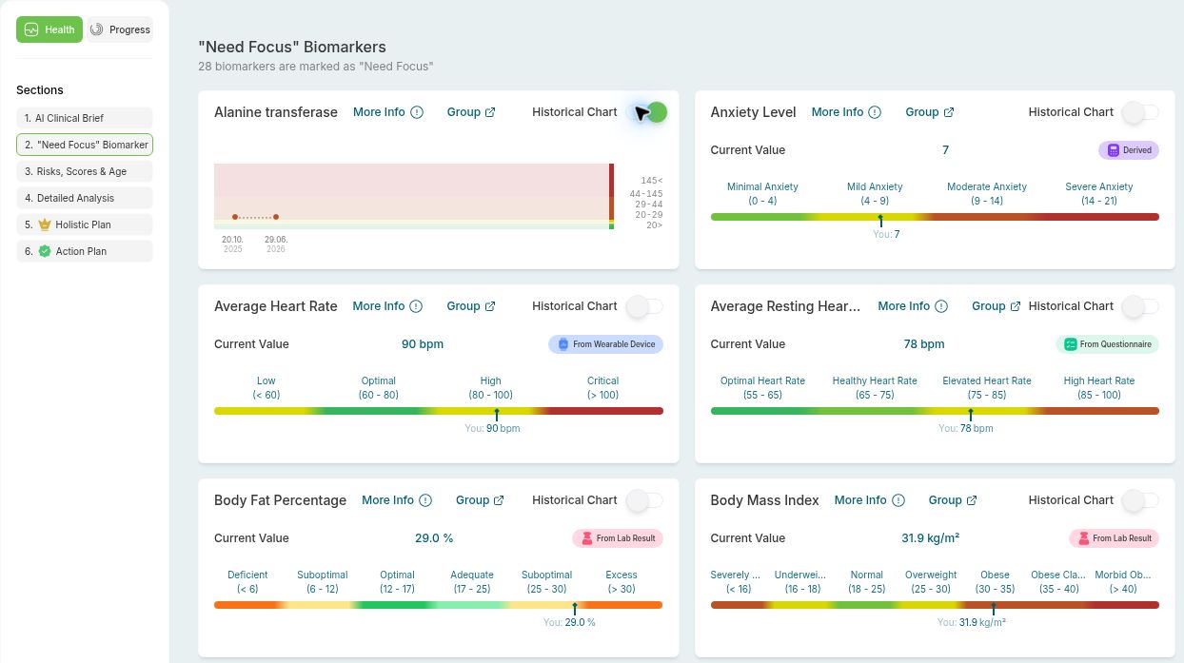This screenshot has height=663, width=1184.
Task: Click the external-link icon beside Alanine transferase Group
Action: pyautogui.click(x=490, y=112)
